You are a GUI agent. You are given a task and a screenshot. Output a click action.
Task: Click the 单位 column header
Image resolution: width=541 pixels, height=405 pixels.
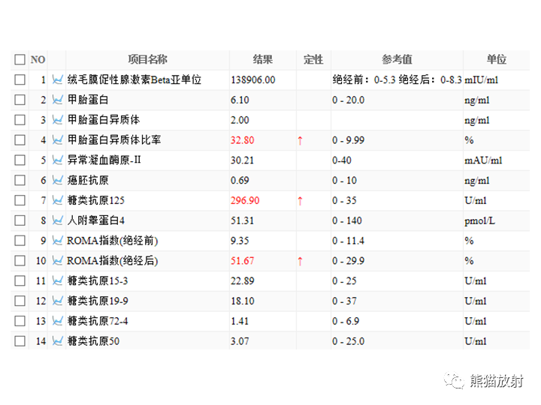(496, 59)
